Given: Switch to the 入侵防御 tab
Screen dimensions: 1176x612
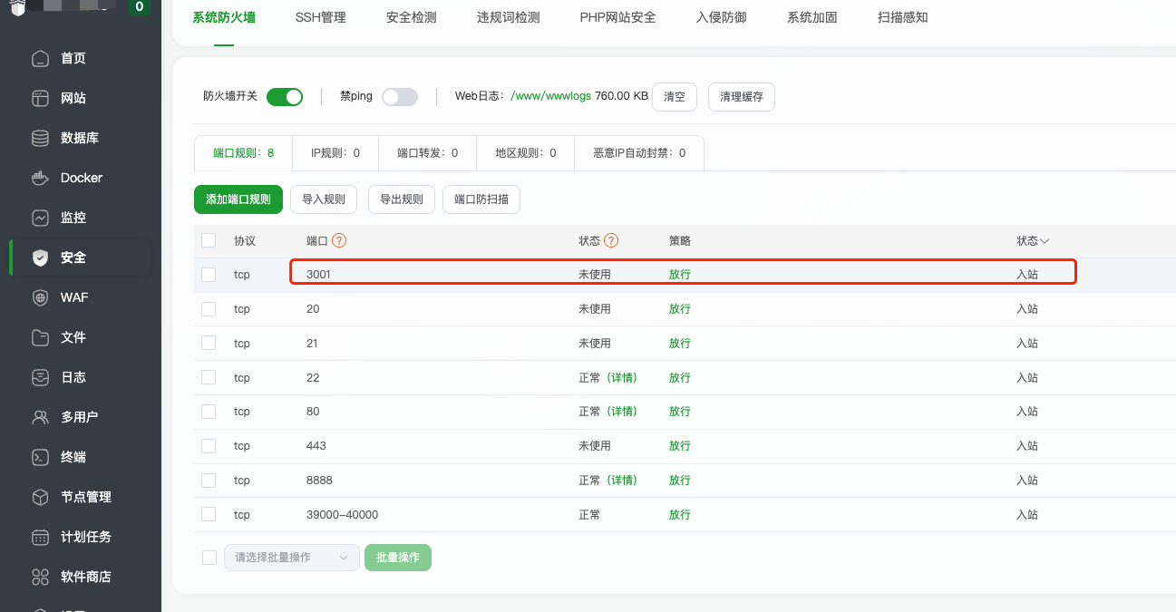Looking at the screenshot, I should click(x=722, y=17).
